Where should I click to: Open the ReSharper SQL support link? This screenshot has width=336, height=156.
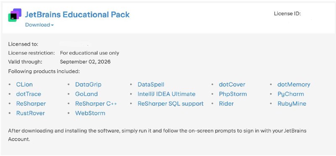coord(171,104)
